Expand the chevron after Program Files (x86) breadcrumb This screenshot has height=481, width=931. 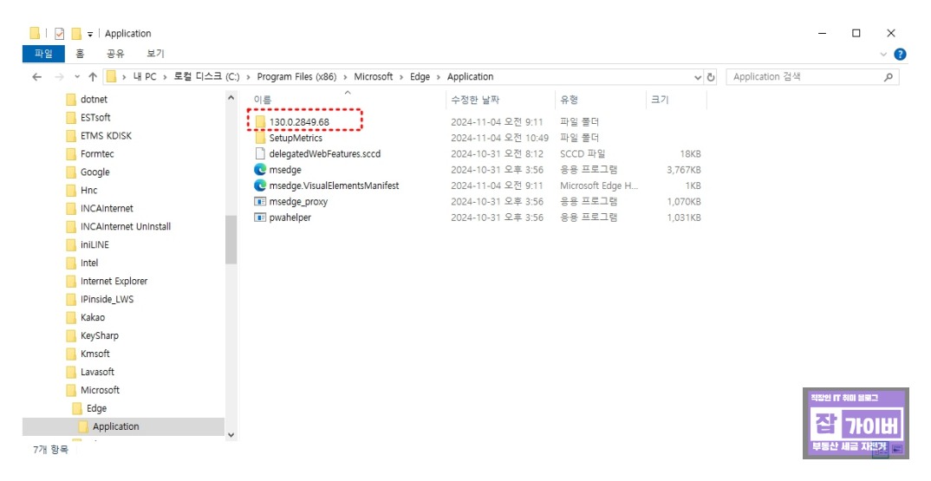pos(346,77)
